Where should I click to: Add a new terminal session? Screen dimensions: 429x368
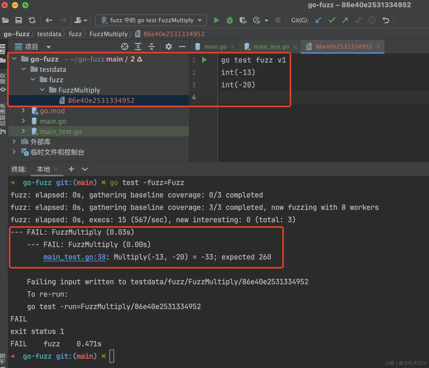click(x=71, y=169)
